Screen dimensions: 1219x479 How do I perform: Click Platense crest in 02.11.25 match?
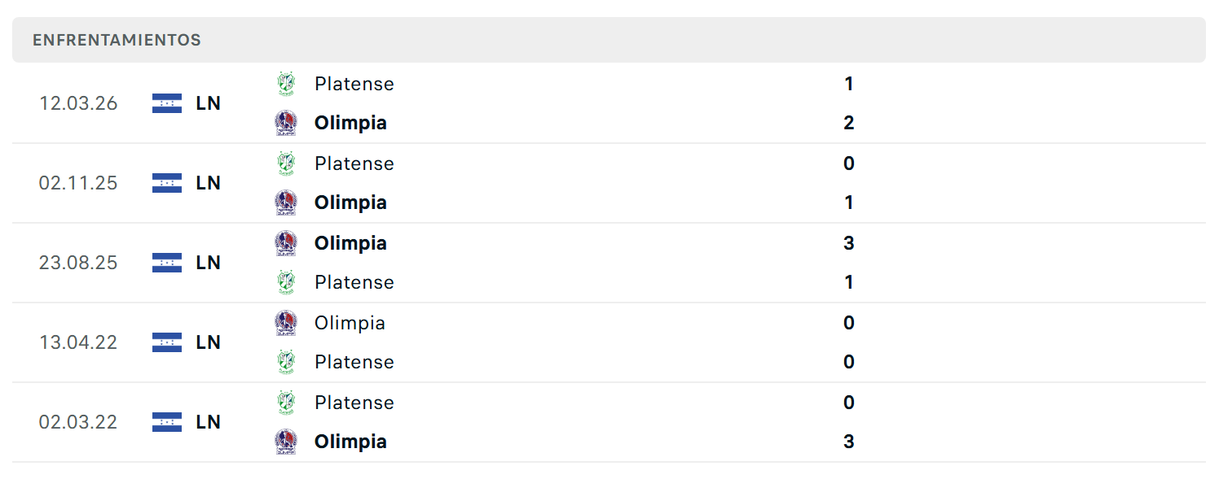tap(285, 163)
